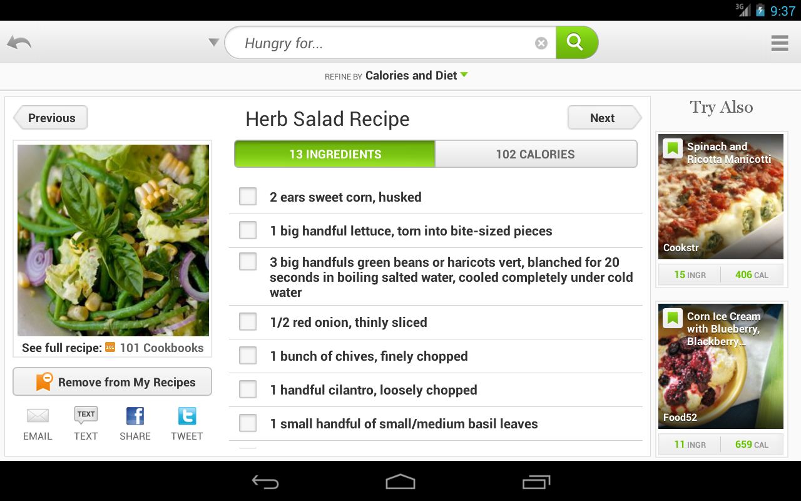
Task: Check off the sweet corn ingredient
Action: [x=247, y=196]
